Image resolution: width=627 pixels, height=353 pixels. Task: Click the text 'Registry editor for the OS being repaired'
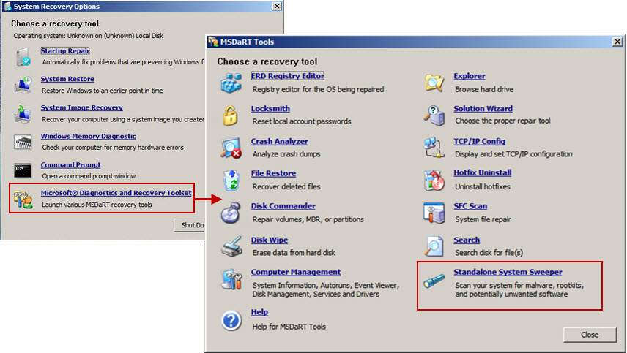(319, 89)
